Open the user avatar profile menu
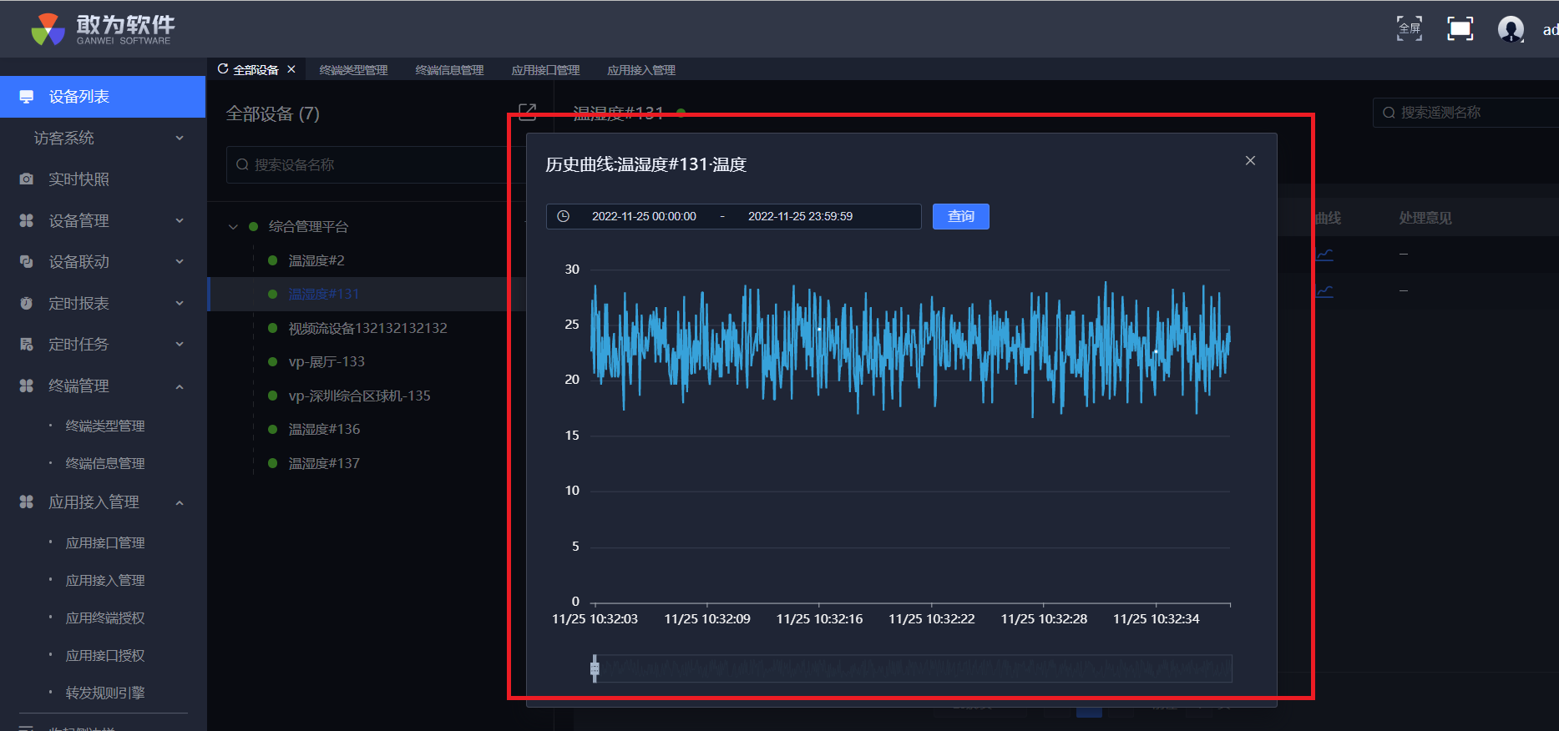1559x731 pixels. tap(1511, 29)
